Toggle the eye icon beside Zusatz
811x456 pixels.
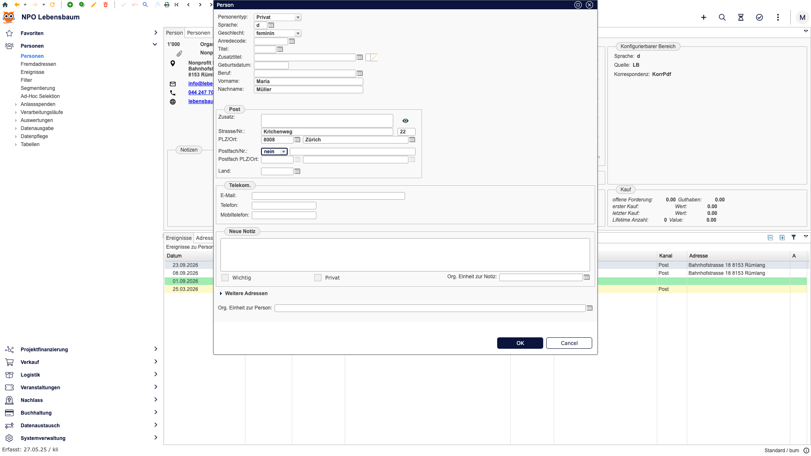(405, 121)
